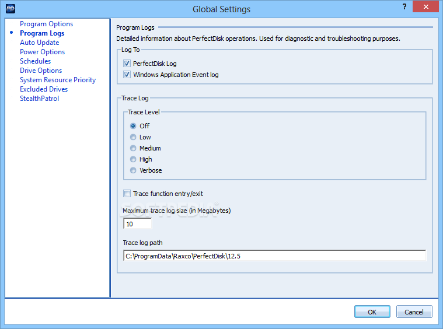Click the 'Trace Level' group label
This screenshot has width=443, height=329.
pos(144,112)
